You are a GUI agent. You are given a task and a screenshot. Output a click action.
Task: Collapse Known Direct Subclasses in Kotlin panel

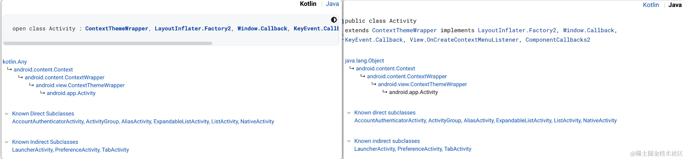click(x=7, y=114)
